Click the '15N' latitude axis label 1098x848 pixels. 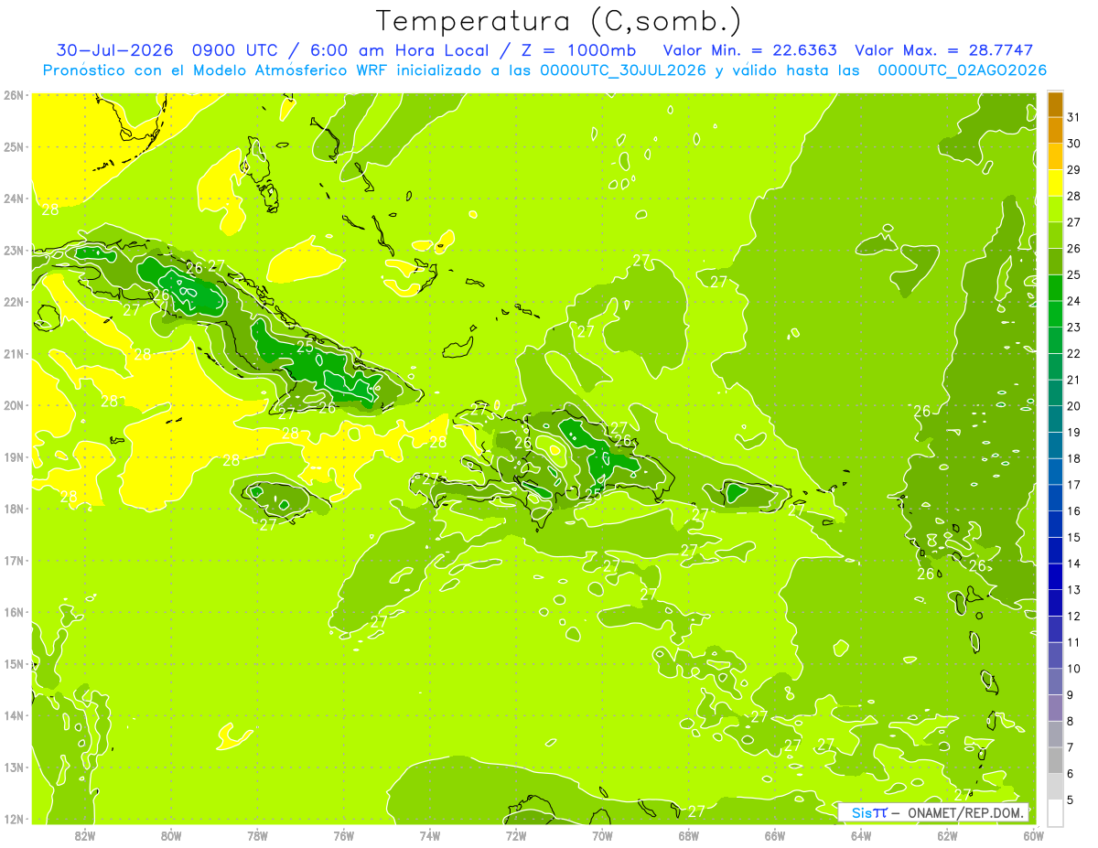(x=14, y=663)
